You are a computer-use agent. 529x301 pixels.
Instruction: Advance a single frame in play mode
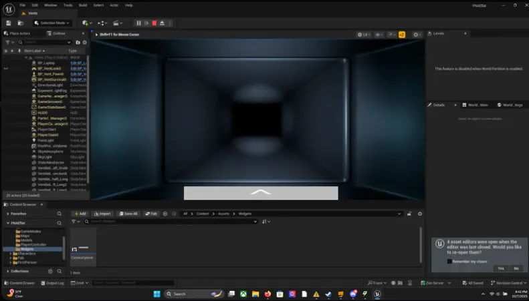(x=146, y=23)
